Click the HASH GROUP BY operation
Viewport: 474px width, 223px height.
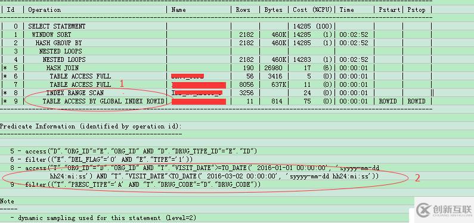[58, 43]
